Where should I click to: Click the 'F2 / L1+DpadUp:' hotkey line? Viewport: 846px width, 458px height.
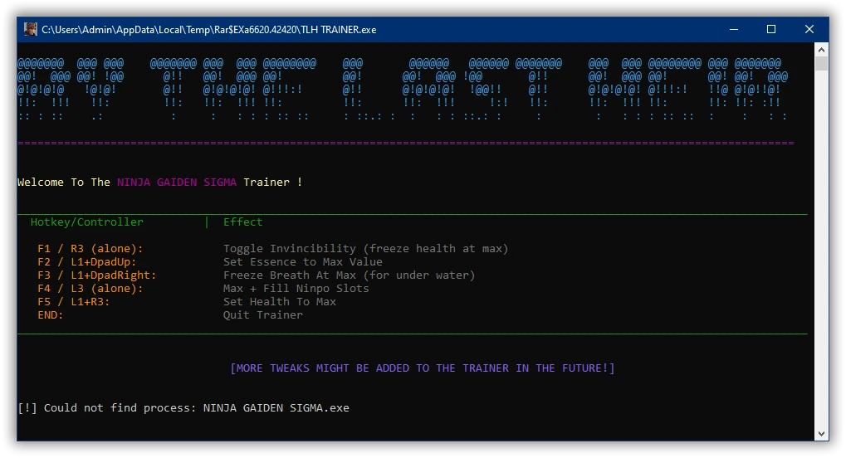pos(87,261)
